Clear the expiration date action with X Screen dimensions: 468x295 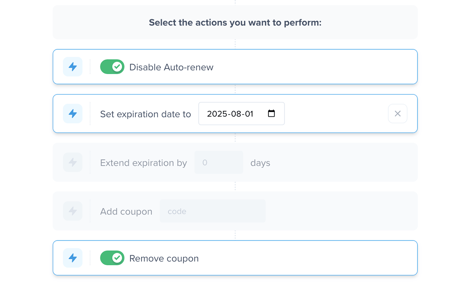pyautogui.click(x=397, y=114)
